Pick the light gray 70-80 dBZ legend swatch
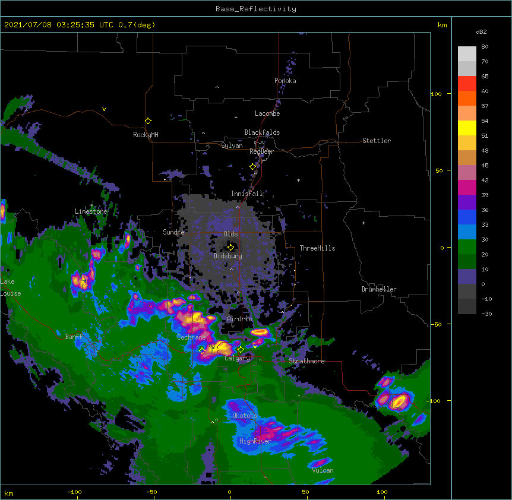 click(x=467, y=54)
